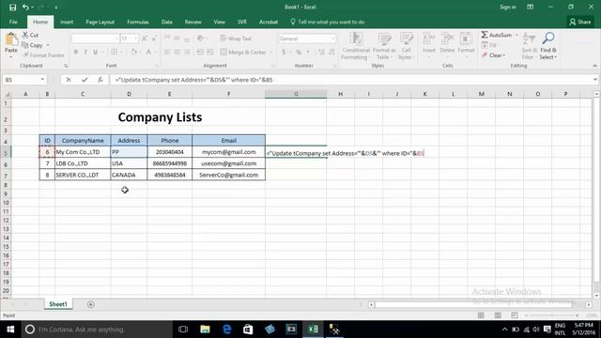Collapse the ribbon with the chevron
601x338 pixels.
tap(594, 66)
